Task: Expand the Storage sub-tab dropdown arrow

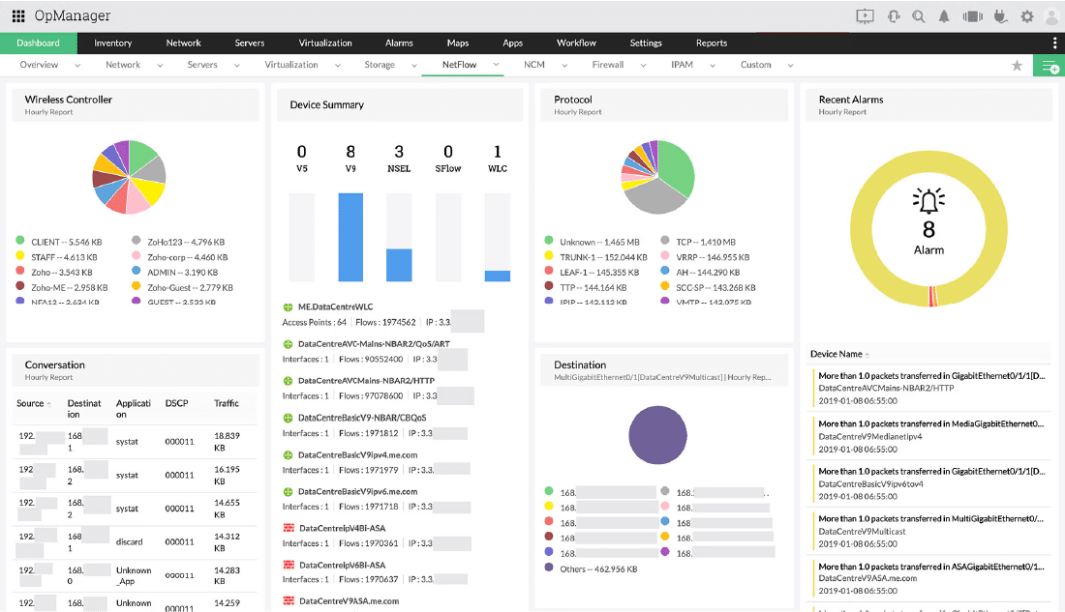Action: 413,65
